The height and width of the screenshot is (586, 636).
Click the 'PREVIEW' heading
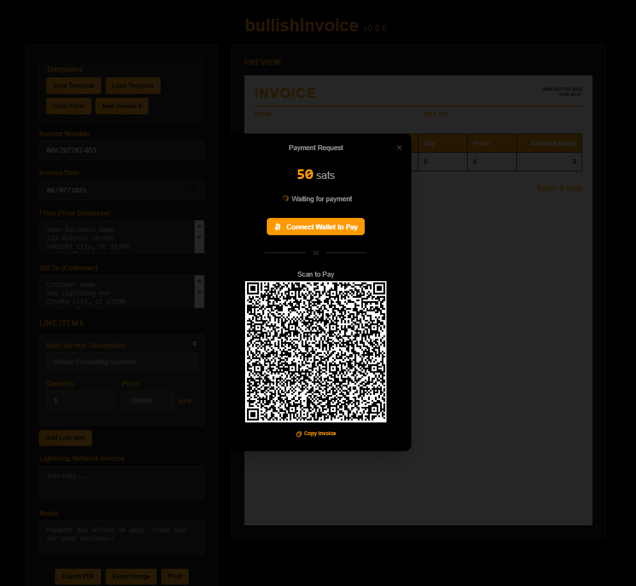pyautogui.click(x=262, y=63)
